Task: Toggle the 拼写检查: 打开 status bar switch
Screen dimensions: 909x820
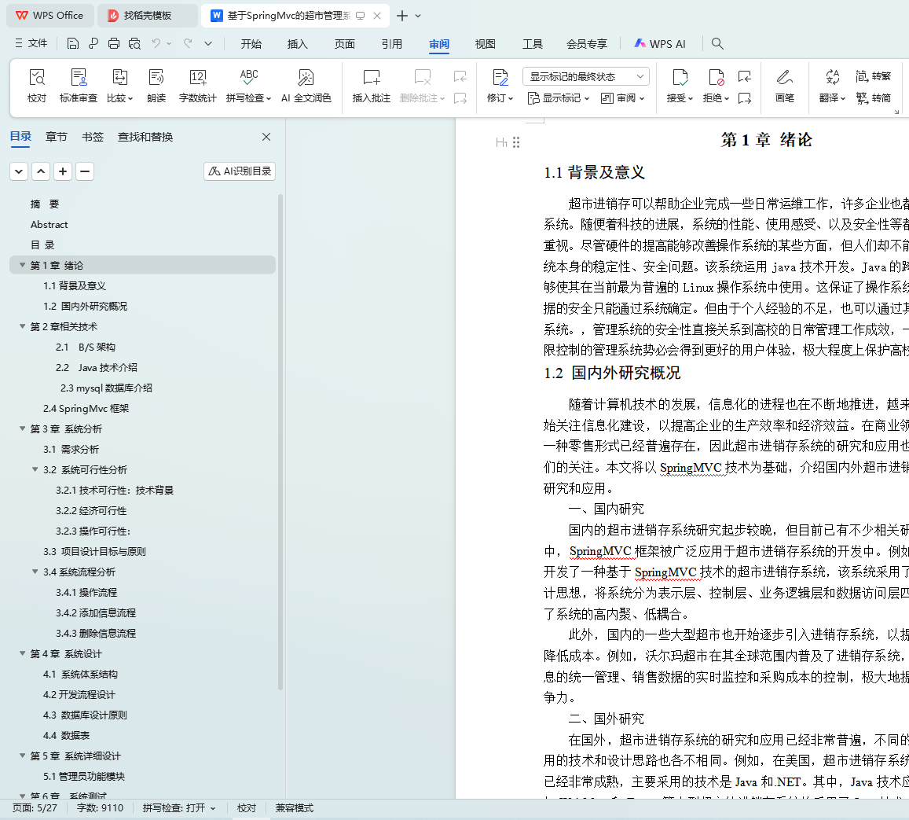Action: (179, 808)
